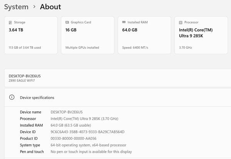Select the Installed RAM 64.0 GB card

144,35
